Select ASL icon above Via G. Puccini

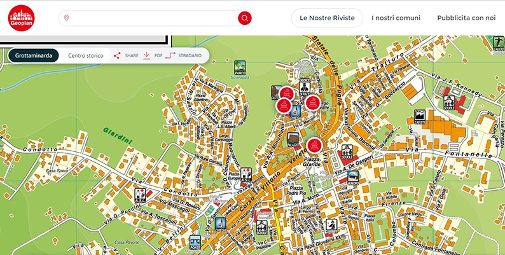(x=140, y=195)
